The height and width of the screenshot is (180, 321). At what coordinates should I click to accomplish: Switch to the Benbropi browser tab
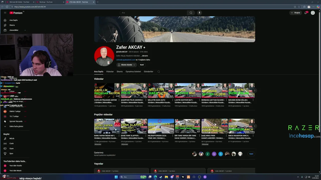[50, 2]
